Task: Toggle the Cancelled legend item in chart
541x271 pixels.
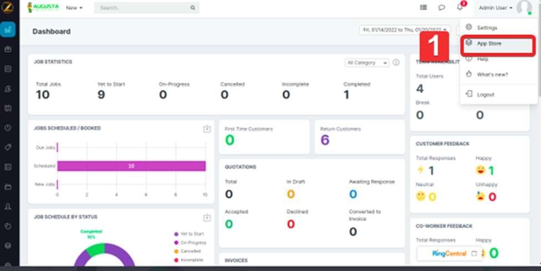Action: [x=190, y=250]
